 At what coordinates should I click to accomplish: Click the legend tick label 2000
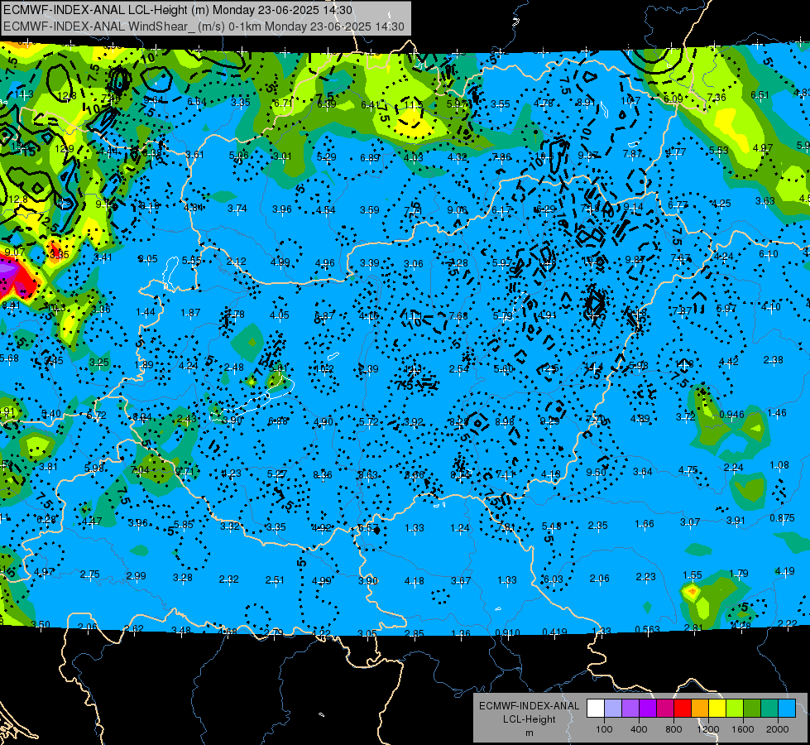(777, 729)
